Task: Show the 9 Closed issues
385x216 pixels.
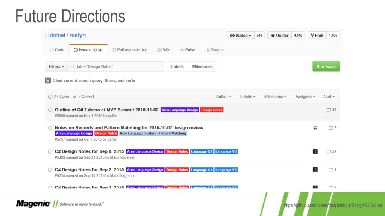Action: [x=83, y=96]
